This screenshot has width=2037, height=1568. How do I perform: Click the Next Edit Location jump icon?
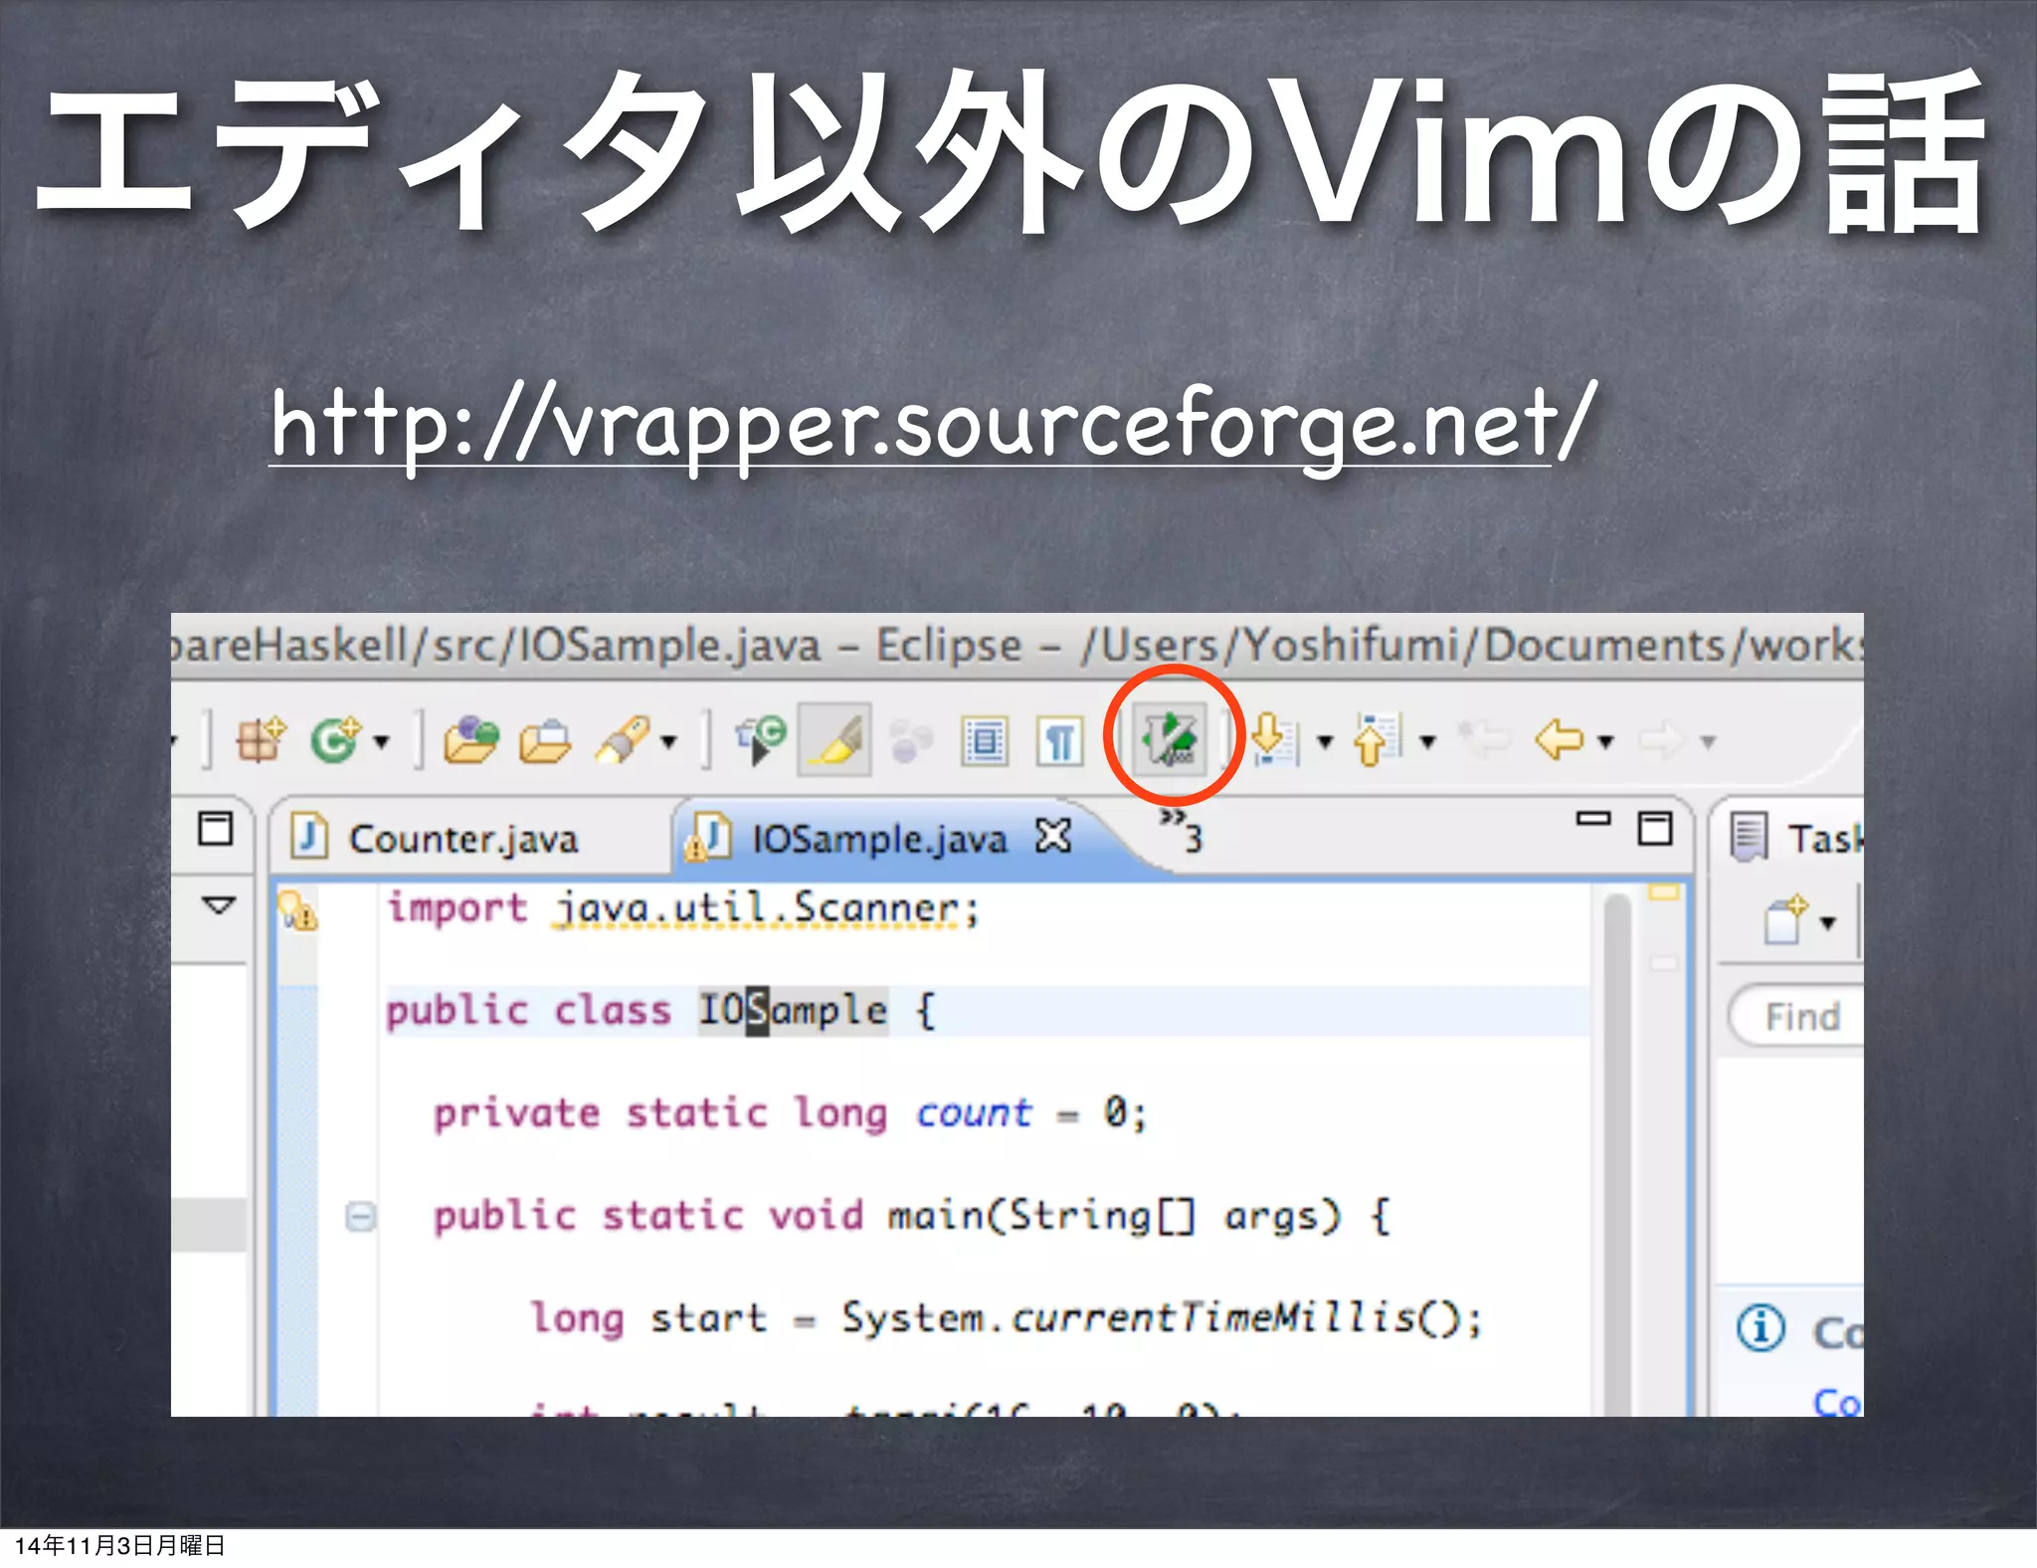pos(761,740)
